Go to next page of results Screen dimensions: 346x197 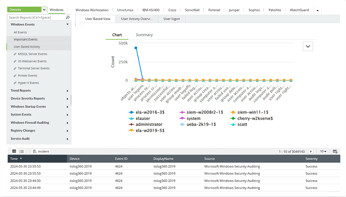(x=311, y=151)
